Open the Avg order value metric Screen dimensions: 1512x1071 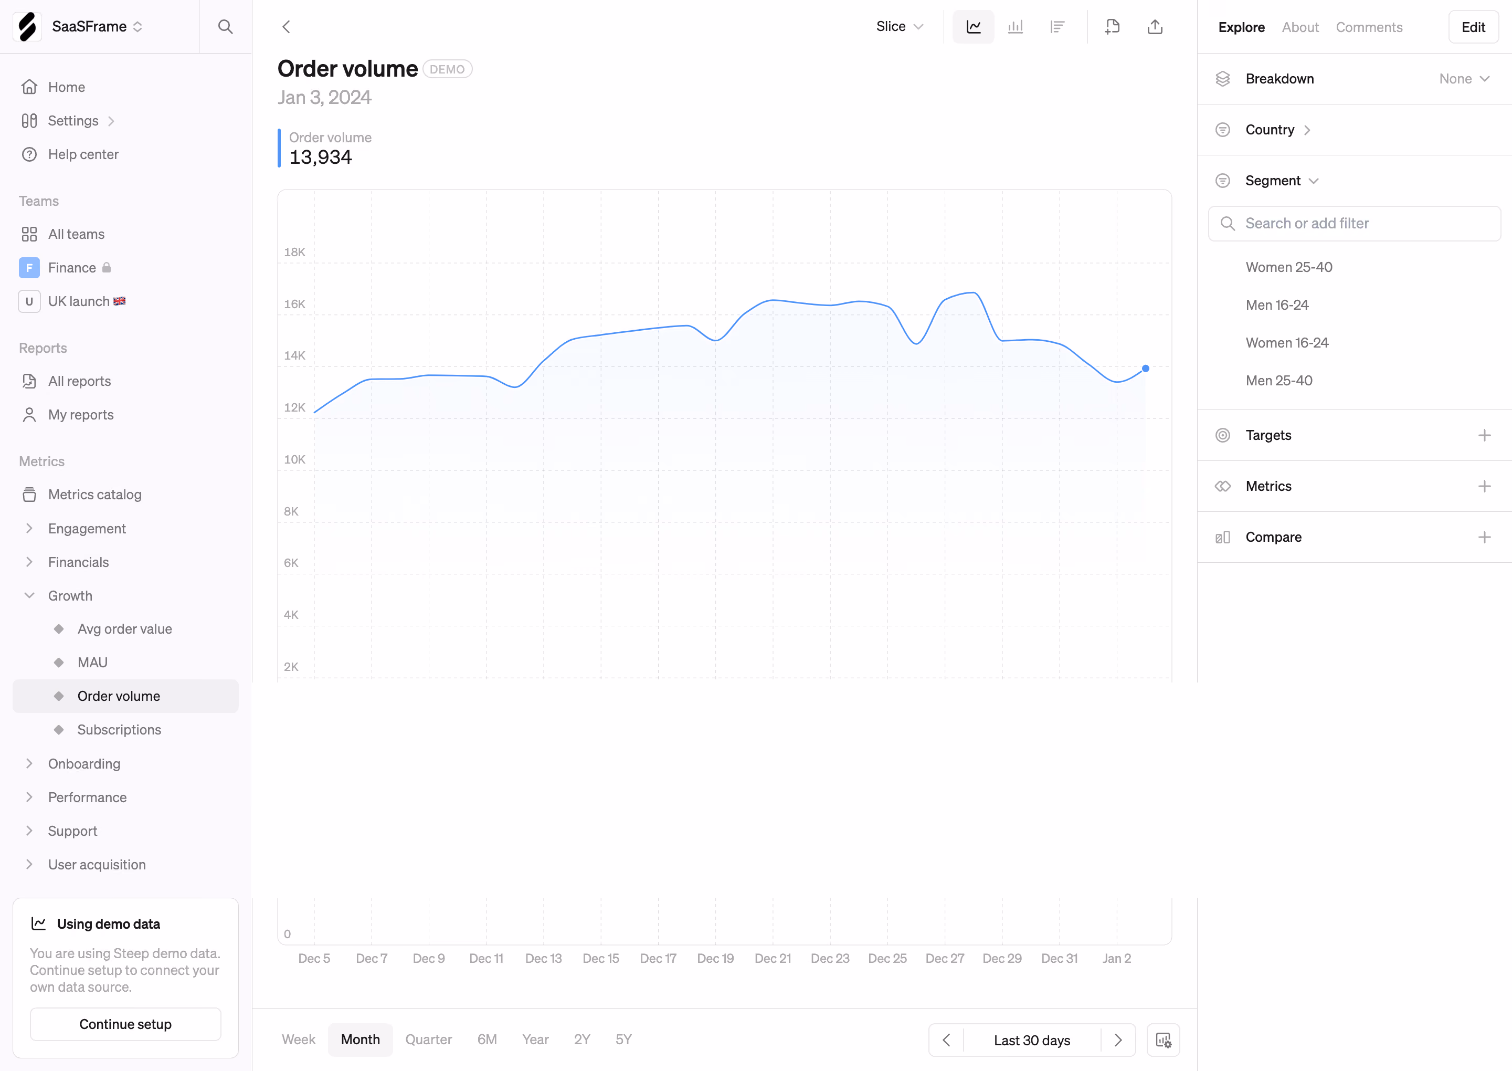pos(125,629)
